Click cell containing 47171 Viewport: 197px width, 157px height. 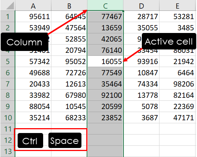(177, 117)
